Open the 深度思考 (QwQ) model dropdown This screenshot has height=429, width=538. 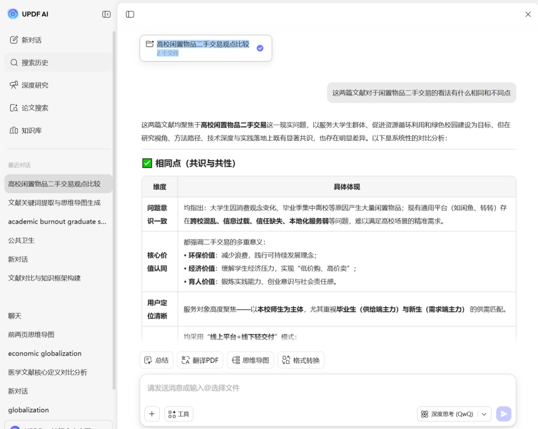[x=454, y=414]
